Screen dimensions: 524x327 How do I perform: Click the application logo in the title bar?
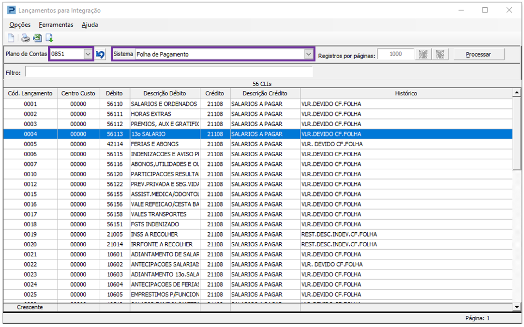[x=11, y=10]
